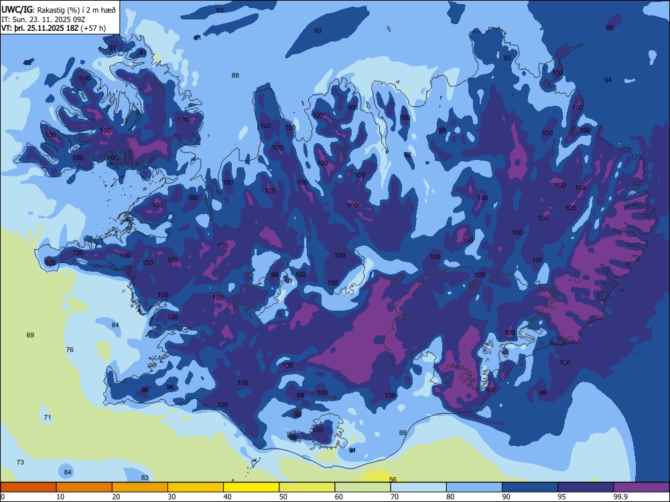Click the purple legend swatch above 99.9%

[641, 487]
